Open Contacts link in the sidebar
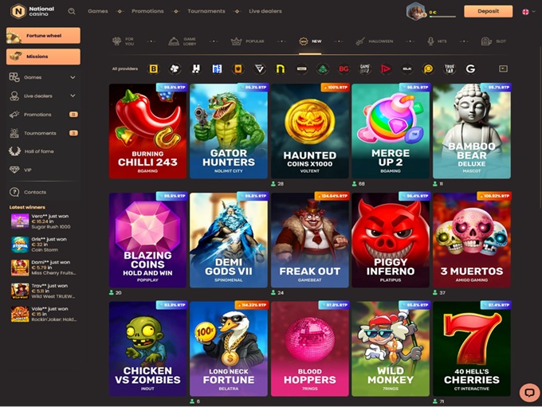Screen dimensions: 542x407 [x=34, y=192]
